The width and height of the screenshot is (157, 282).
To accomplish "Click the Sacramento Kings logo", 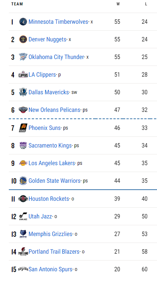I will [23, 146].
